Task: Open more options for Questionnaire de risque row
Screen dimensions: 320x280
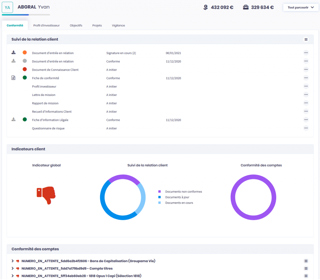Action: coord(306,128)
